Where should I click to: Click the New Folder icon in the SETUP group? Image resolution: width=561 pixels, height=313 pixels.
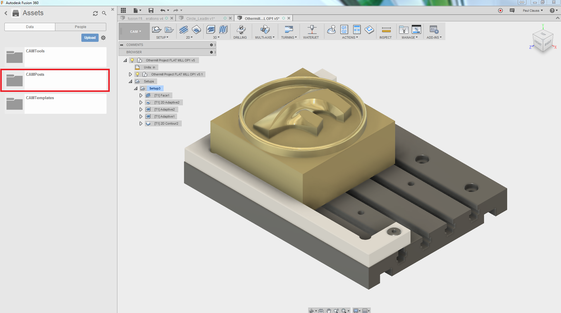(x=169, y=30)
